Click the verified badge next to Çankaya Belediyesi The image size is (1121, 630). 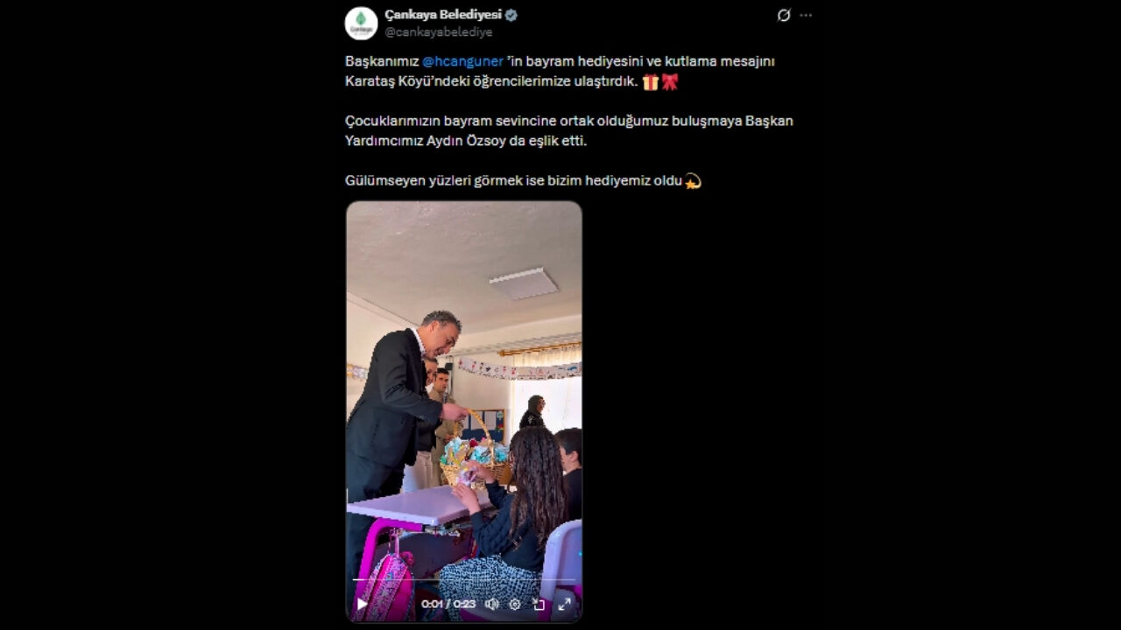(511, 15)
